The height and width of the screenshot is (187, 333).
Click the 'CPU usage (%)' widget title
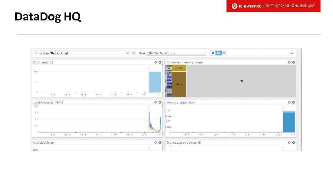pos(43,62)
